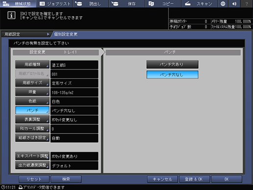Click the 設定変更 トレイ1 header
253x190 pixels.
click(56, 52)
